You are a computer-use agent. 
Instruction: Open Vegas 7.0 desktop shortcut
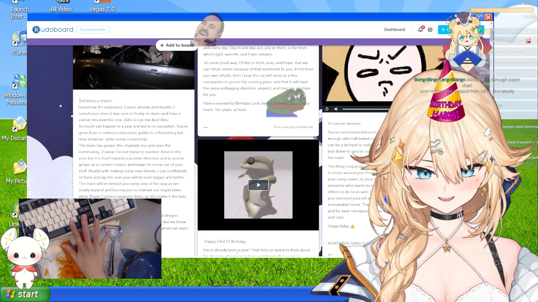pyautogui.click(x=102, y=7)
